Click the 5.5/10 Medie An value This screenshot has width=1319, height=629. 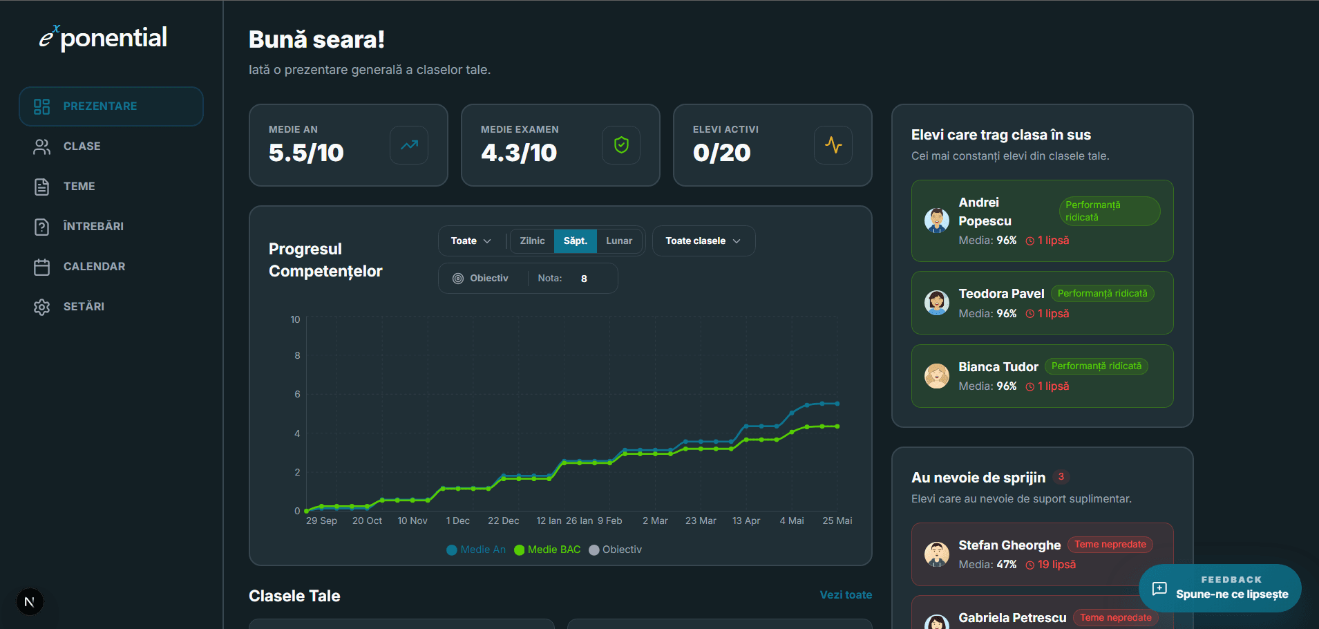pos(306,153)
